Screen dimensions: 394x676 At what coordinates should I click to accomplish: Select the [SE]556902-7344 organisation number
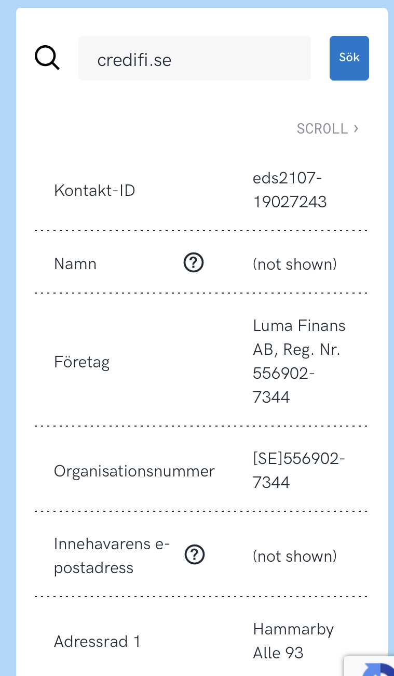(x=298, y=471)
